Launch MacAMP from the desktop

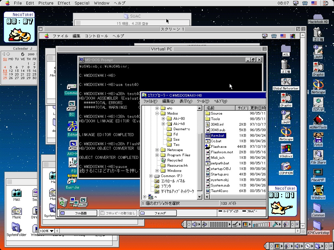coord(318,174)
